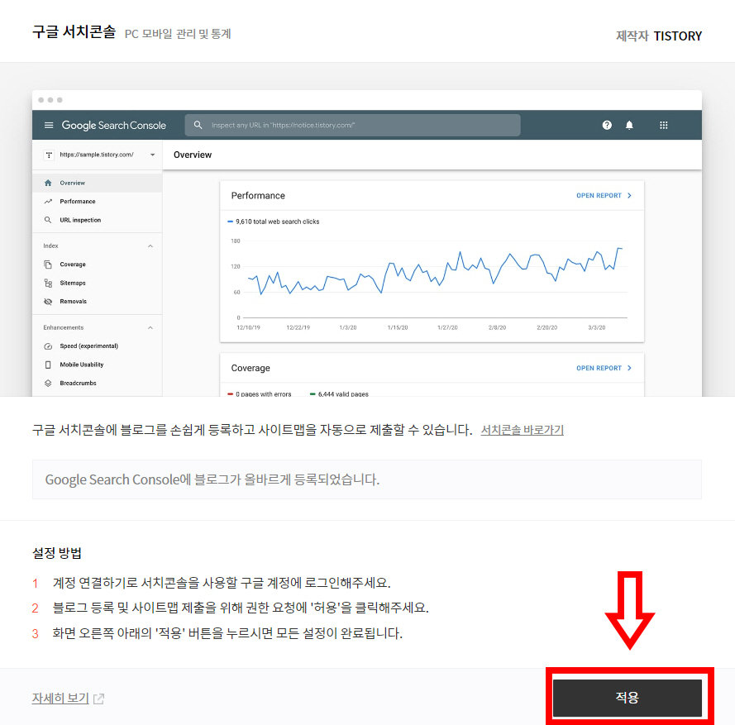Viewport: 735px width, 725px height.
Task: Click the Performance trend line icon
Action: (48, 202)
